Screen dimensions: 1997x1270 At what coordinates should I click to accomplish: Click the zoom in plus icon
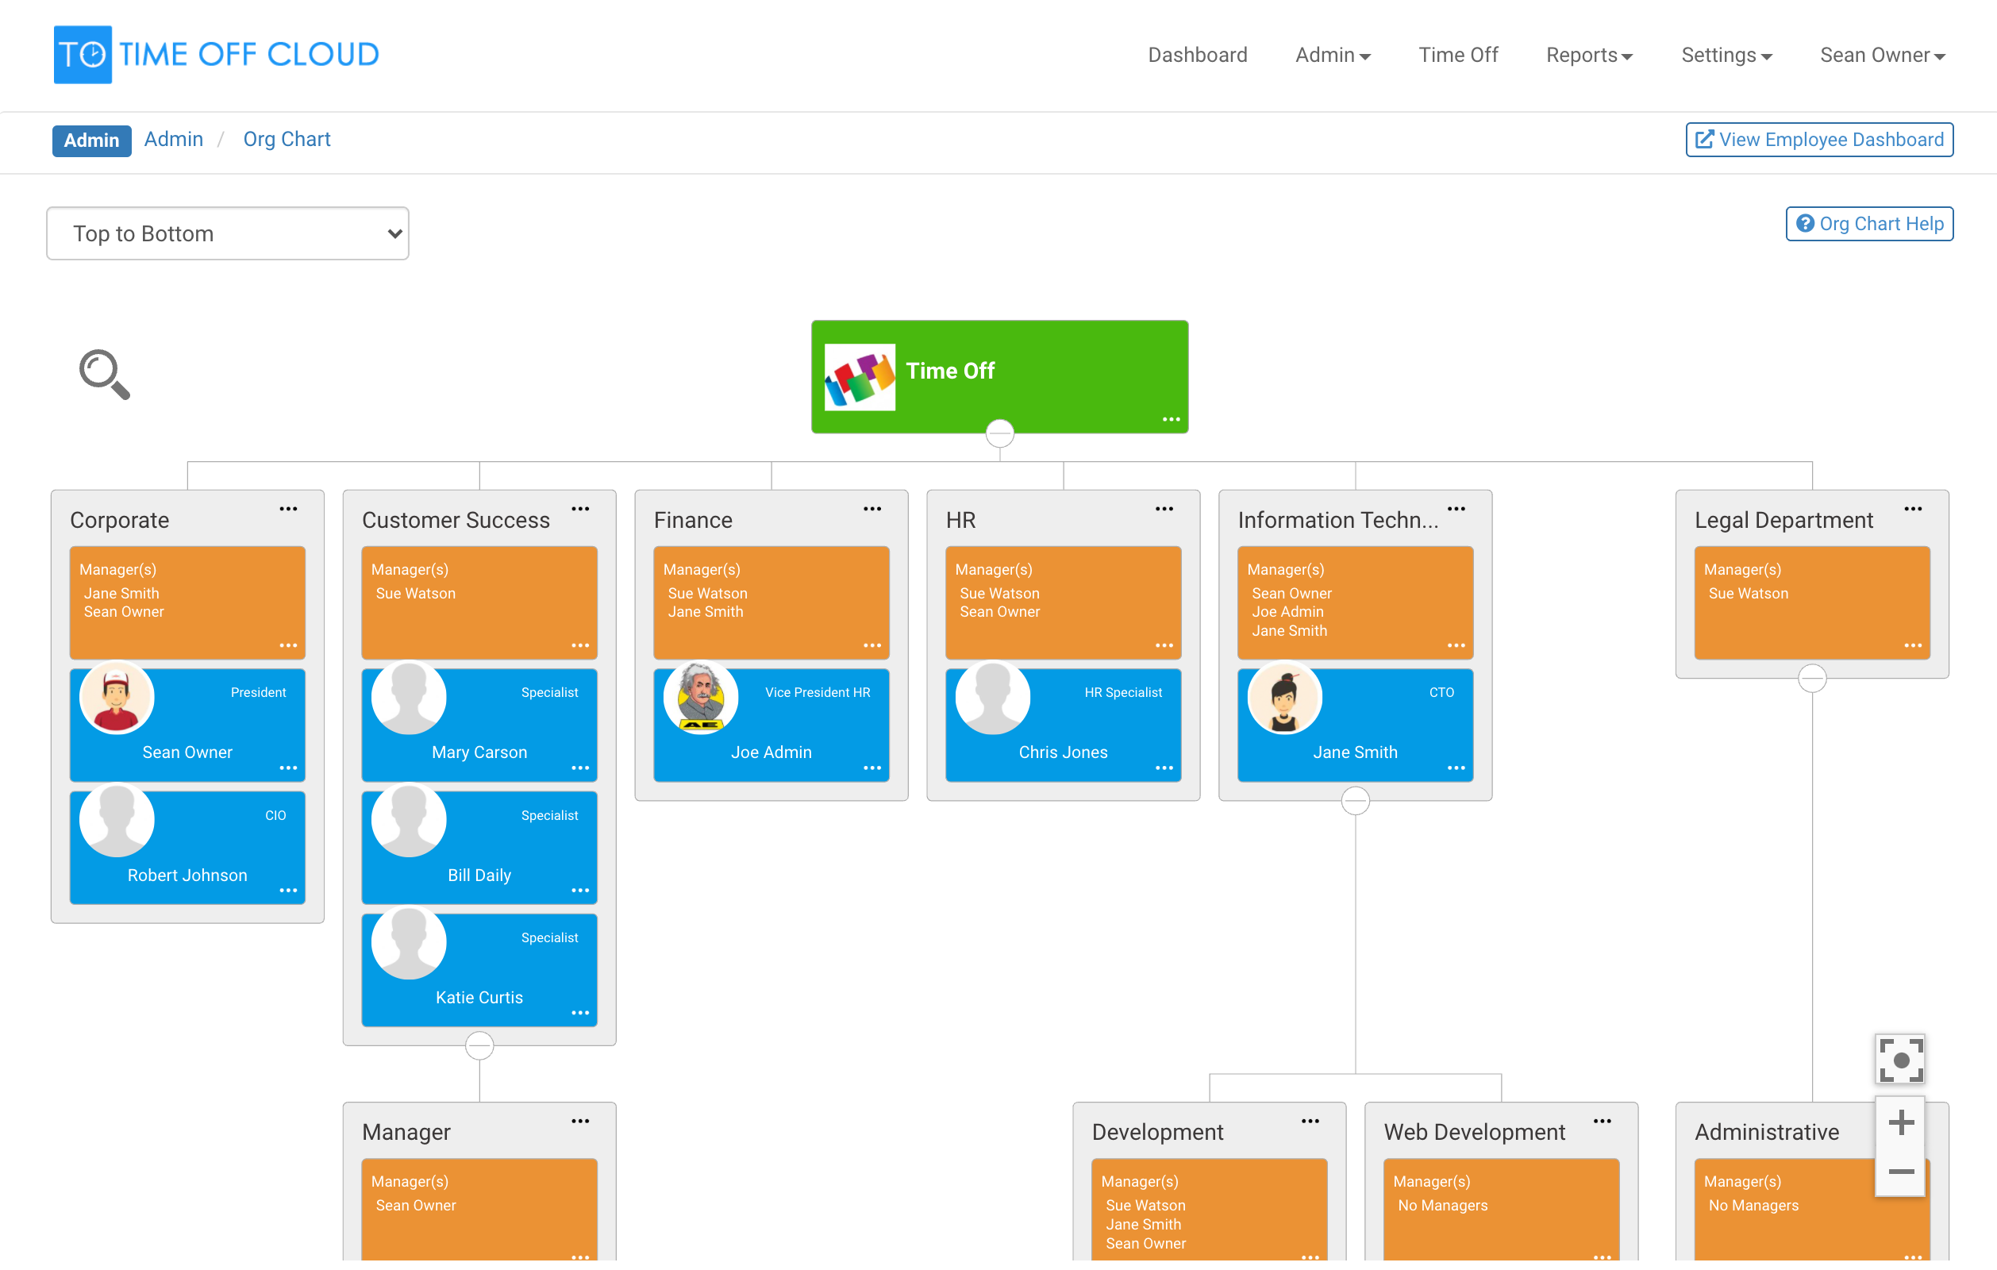pos(1900,1122)
